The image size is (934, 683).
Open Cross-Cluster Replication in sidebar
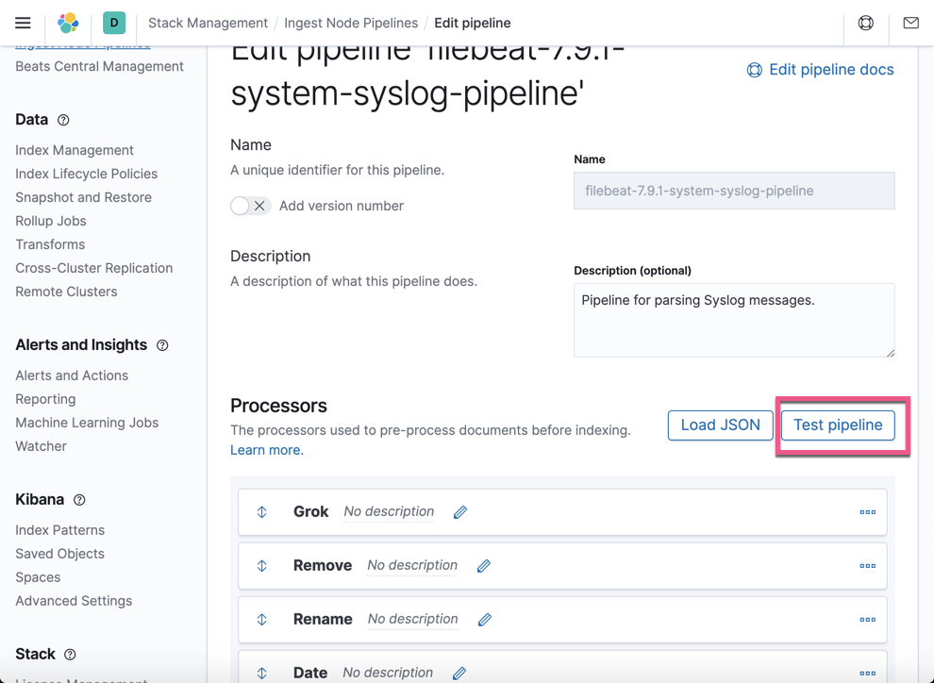pos(94,268)
